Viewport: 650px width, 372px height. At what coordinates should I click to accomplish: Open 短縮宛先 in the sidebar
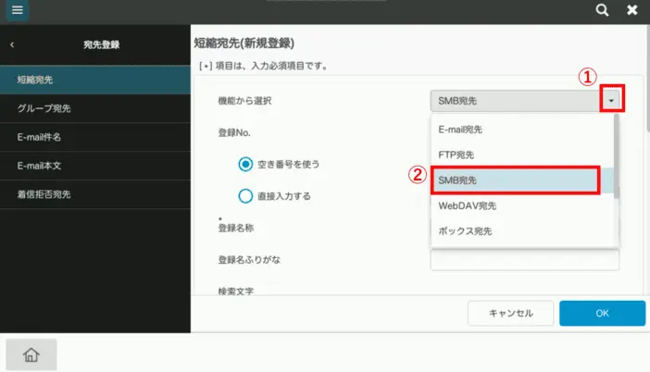click(94, 80)
